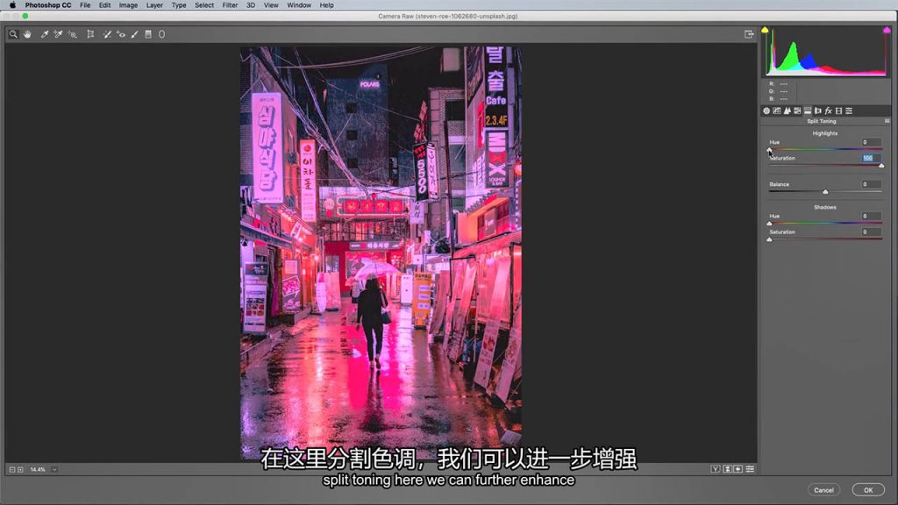Select the Hand tool
The image size is (898, 505).
pyautogui.click(x=27, y=34)
